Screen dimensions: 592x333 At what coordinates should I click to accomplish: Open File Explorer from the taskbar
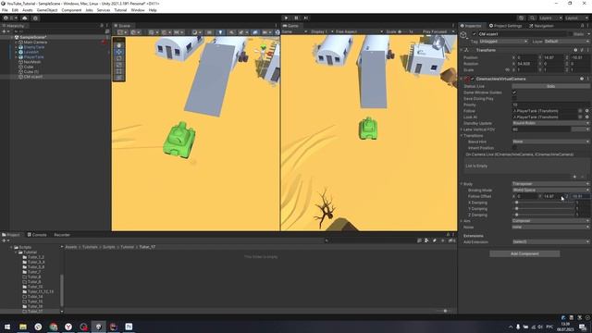pyautogui.click(x=23, y=327)
